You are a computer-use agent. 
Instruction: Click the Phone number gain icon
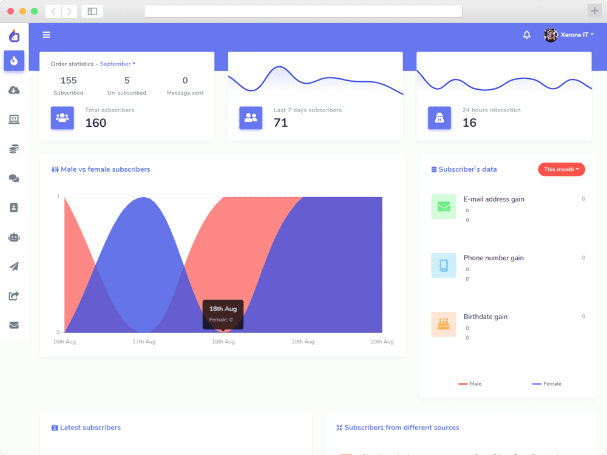[x=444, y=266]
